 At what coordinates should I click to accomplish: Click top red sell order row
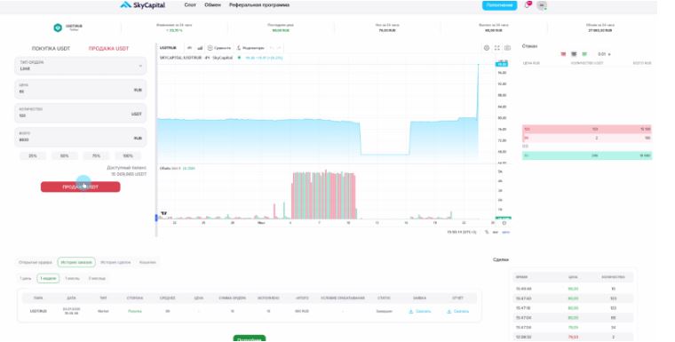coord(587,129)
